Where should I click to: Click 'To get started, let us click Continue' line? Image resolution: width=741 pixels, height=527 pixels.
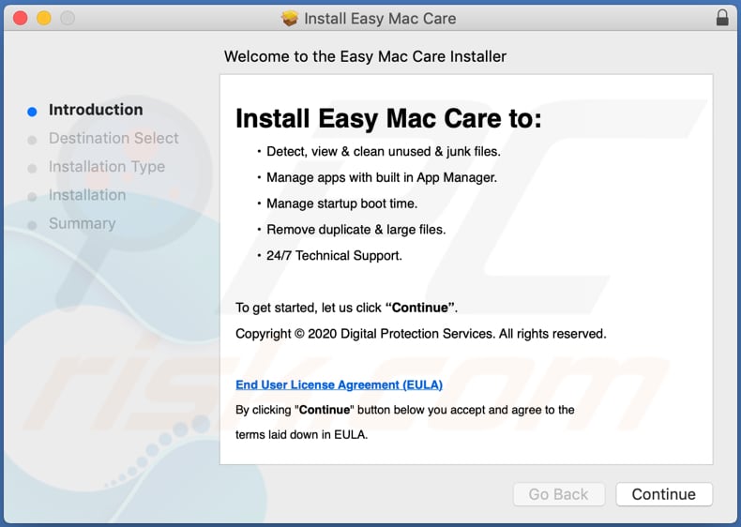coord(346,308)
